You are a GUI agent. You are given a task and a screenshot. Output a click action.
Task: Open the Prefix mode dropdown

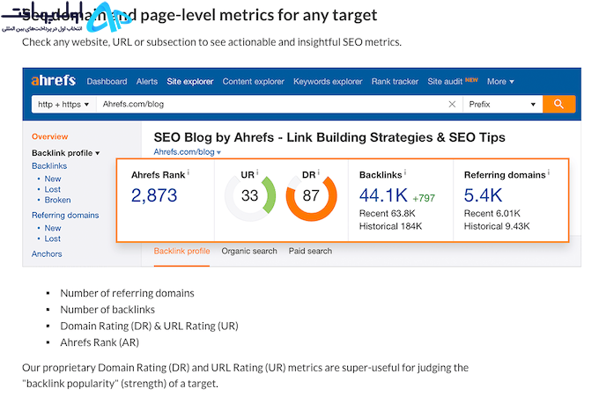(x=502, y=104)
